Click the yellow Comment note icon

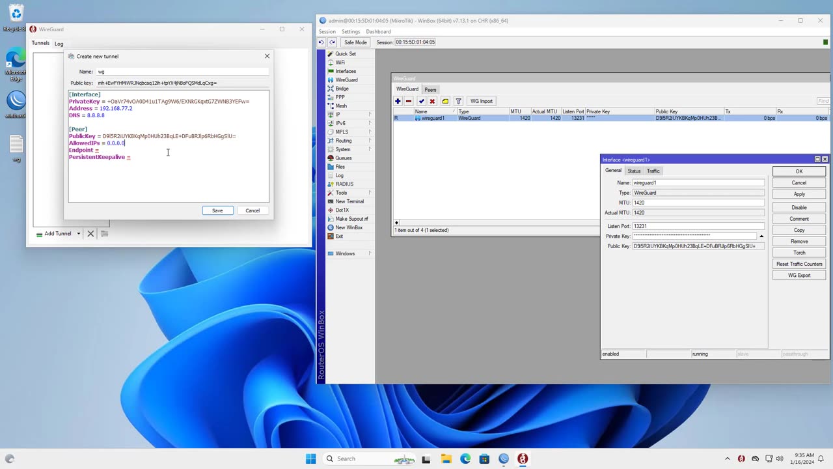[445, 101]
